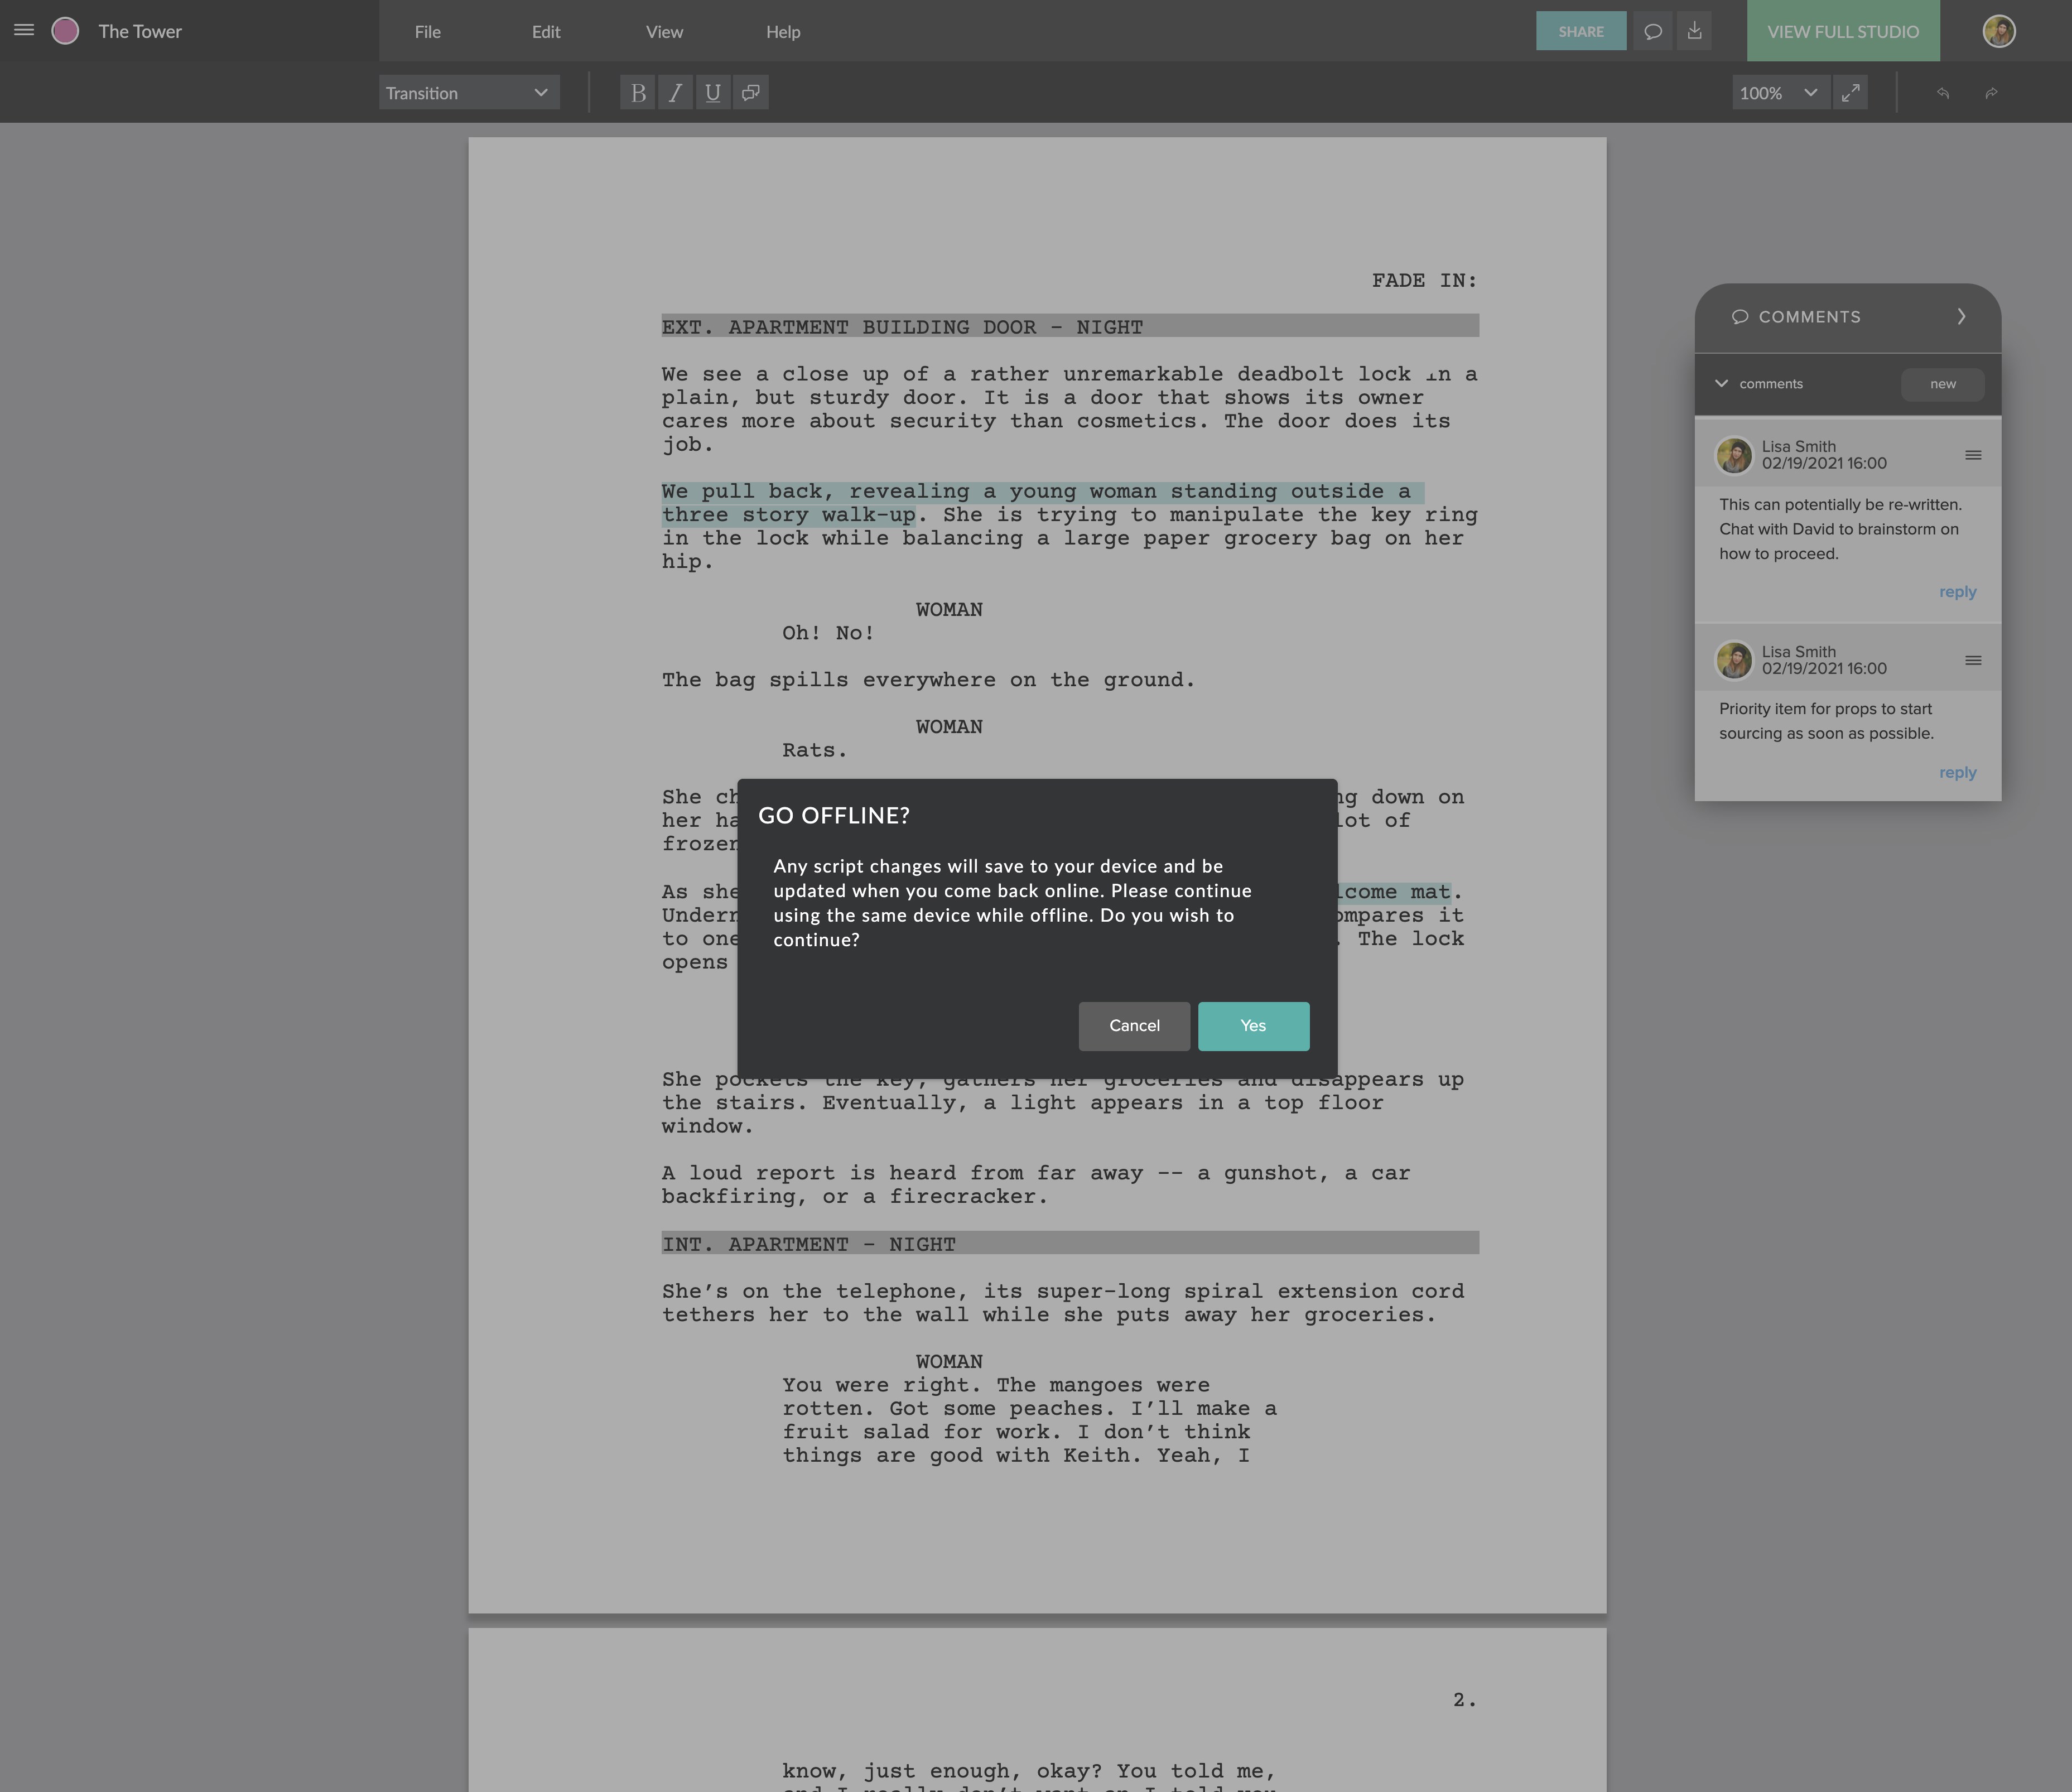Viewport: 2072px width, 1792px height.
Task: Click the Bold formatting icon
Action: pyautogui.click(x=638, y=93)
